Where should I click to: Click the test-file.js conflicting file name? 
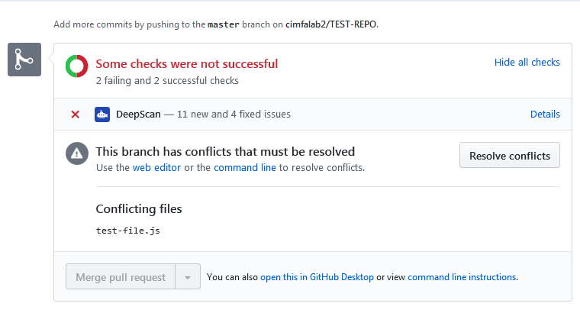pos(128,231)
